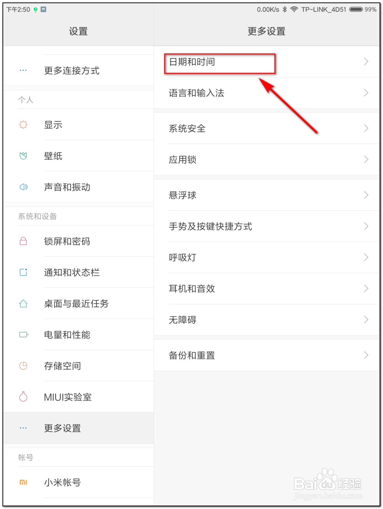
Task: Open 无障碍 via its disclosure chevron
Action: [365, 320]
